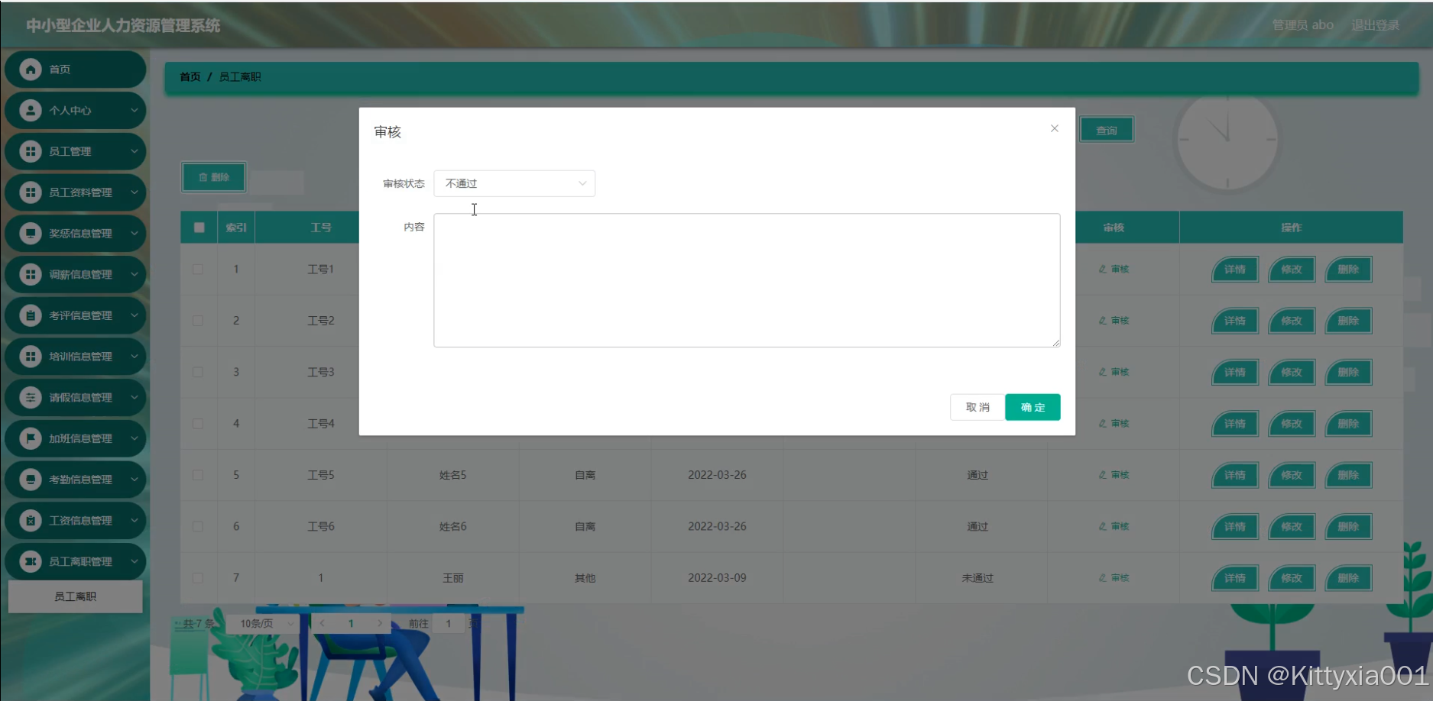Click the 审核 edit icon in row 6
The width and height of the screenshot is (1433, 701).
1103,526
